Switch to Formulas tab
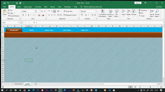This screenshot has height=92, width=165. tap(38, 7)
